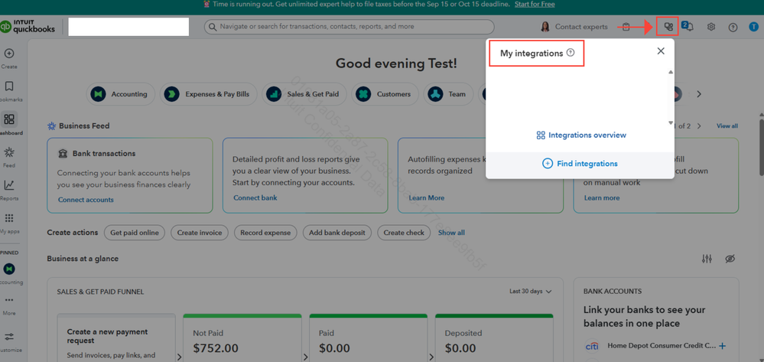The width and height of the screenshot is (764, 362).
Task: Click Start for Free in top banner
Action: 535,4
